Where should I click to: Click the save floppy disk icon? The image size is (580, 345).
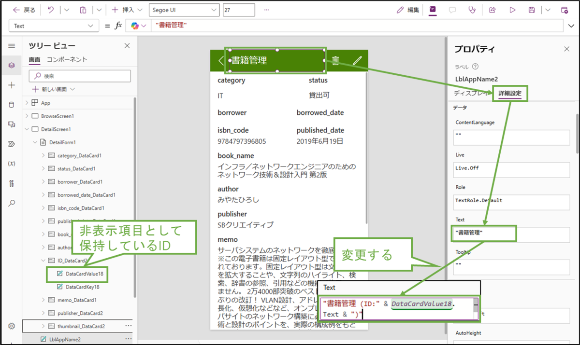(532, 10)
